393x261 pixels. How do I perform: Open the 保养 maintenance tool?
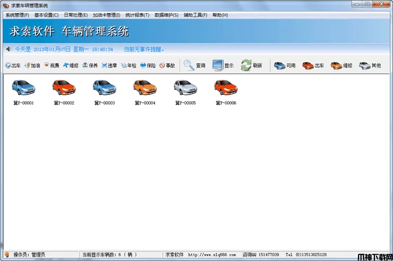coord(90,66)
